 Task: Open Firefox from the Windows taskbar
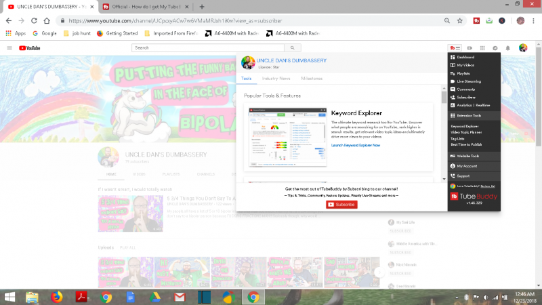56,297
